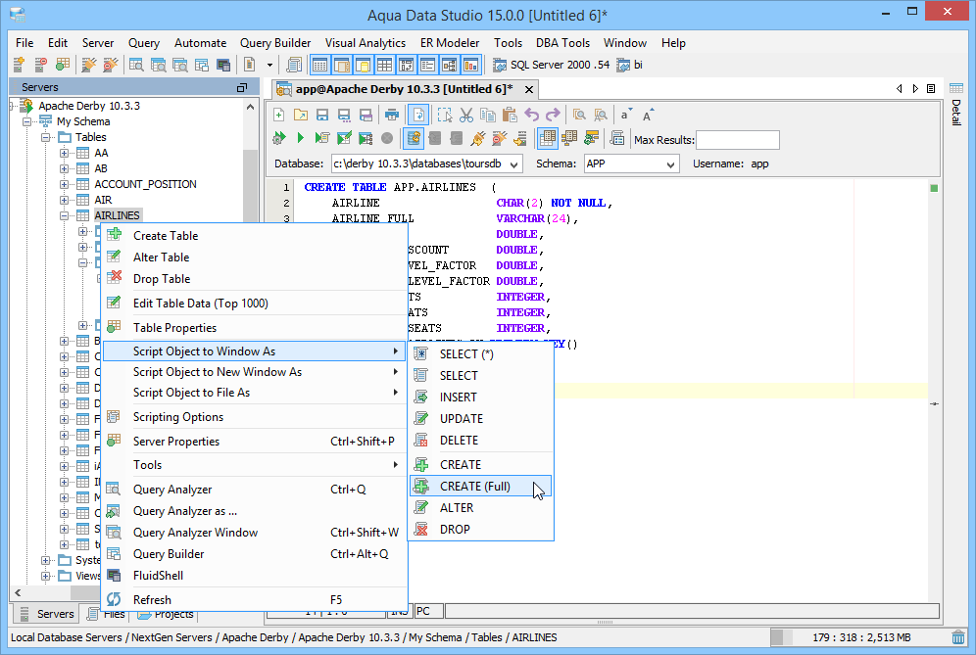Show the editor tab list button

[931, 89]
